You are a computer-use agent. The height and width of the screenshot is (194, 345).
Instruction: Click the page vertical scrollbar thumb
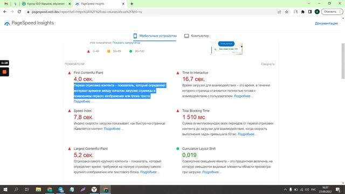(343, 61)
